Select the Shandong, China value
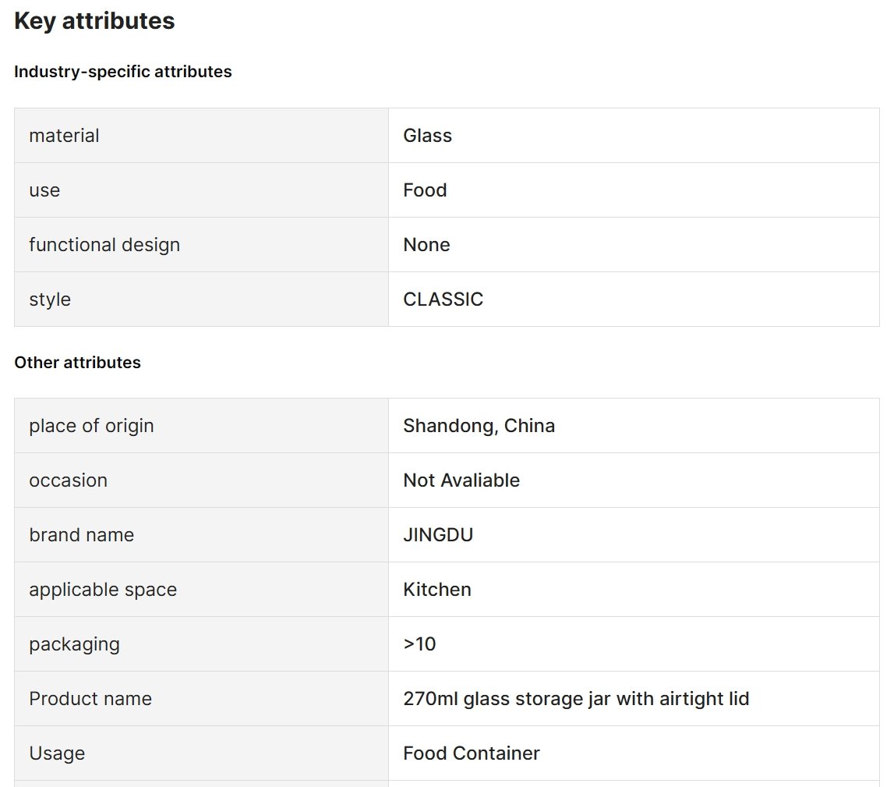The image size is (887, 787). (x=479, y=426)
